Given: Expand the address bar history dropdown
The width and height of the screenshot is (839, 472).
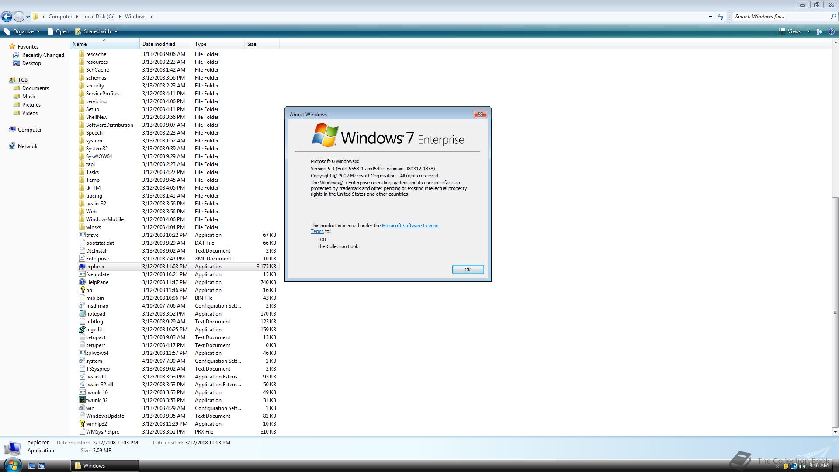Looking at the screenshot, I should (x=711, y=17).
